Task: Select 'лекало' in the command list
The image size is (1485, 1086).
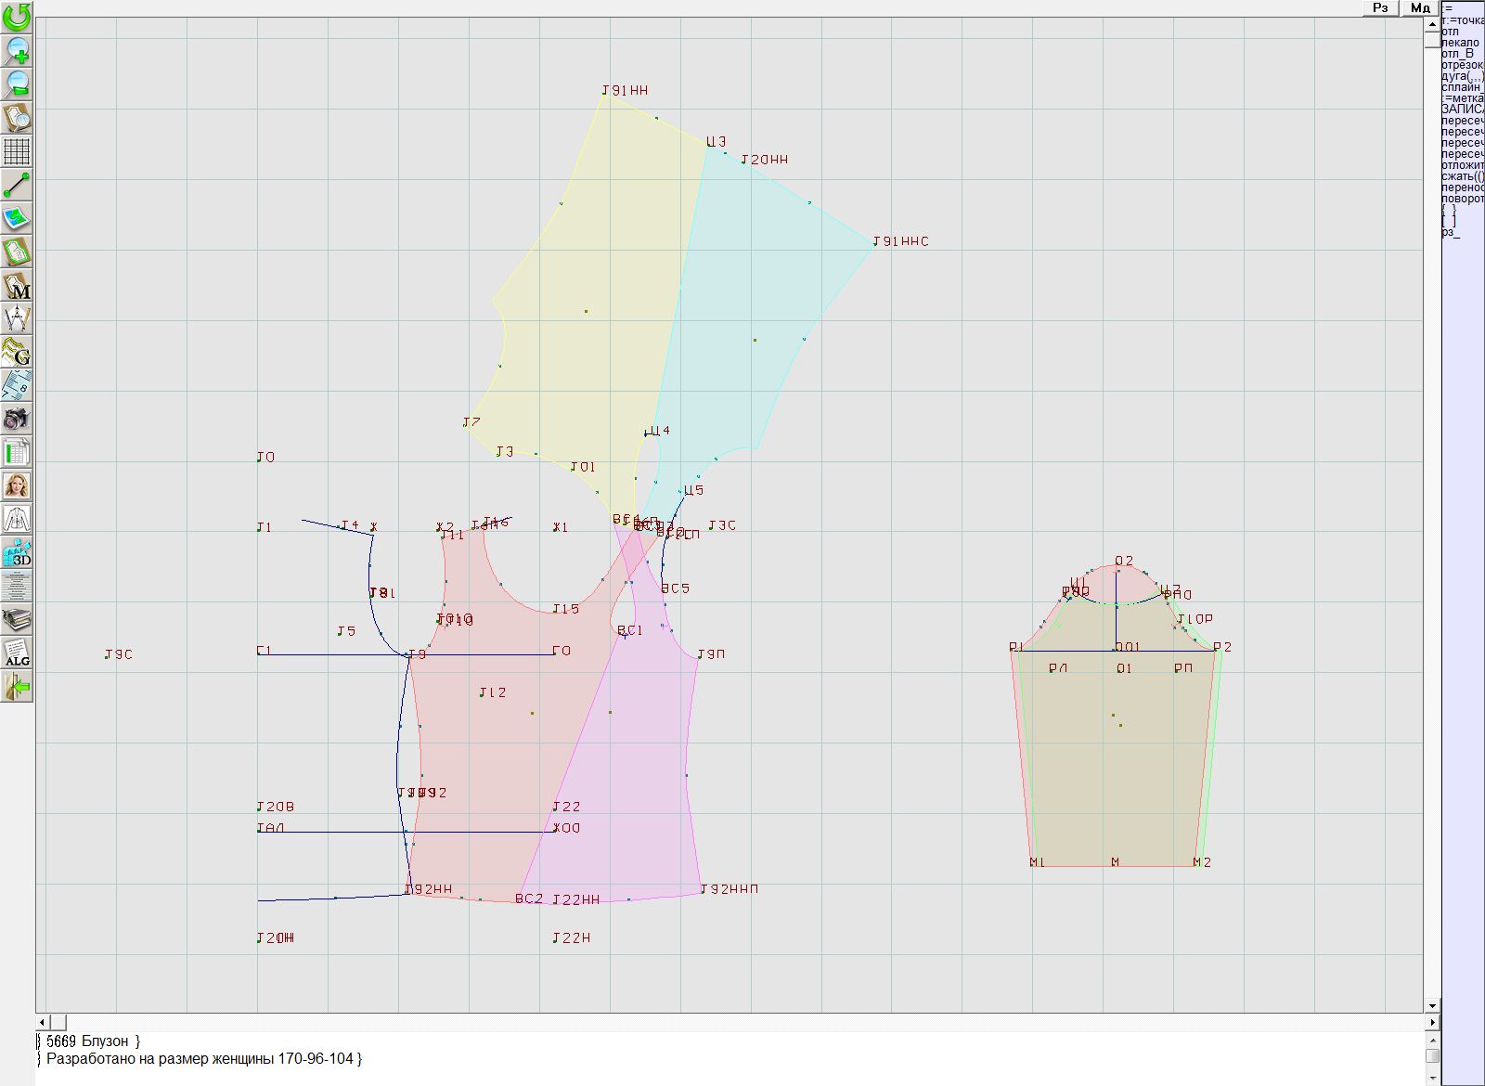Action: click(x=1461, y=43)
